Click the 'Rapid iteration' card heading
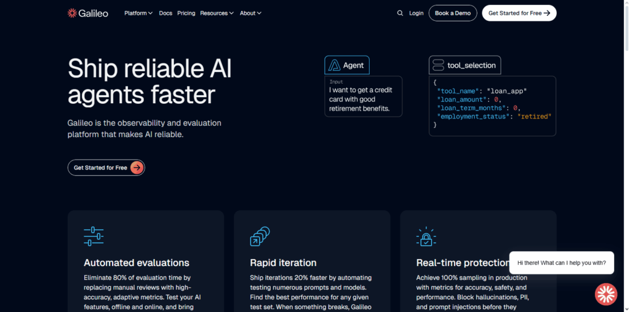The height and width of the screenshot is (312, 630). tap(283, 263)
